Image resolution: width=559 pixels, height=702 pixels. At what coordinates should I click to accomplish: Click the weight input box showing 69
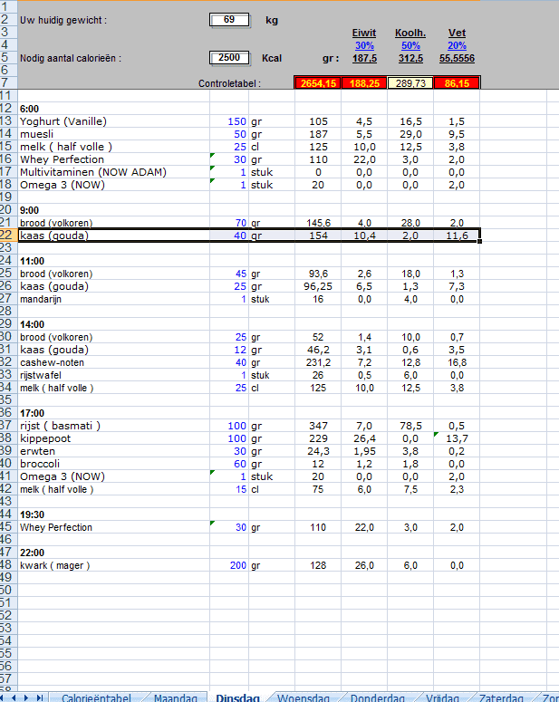[x=228, y=19]
